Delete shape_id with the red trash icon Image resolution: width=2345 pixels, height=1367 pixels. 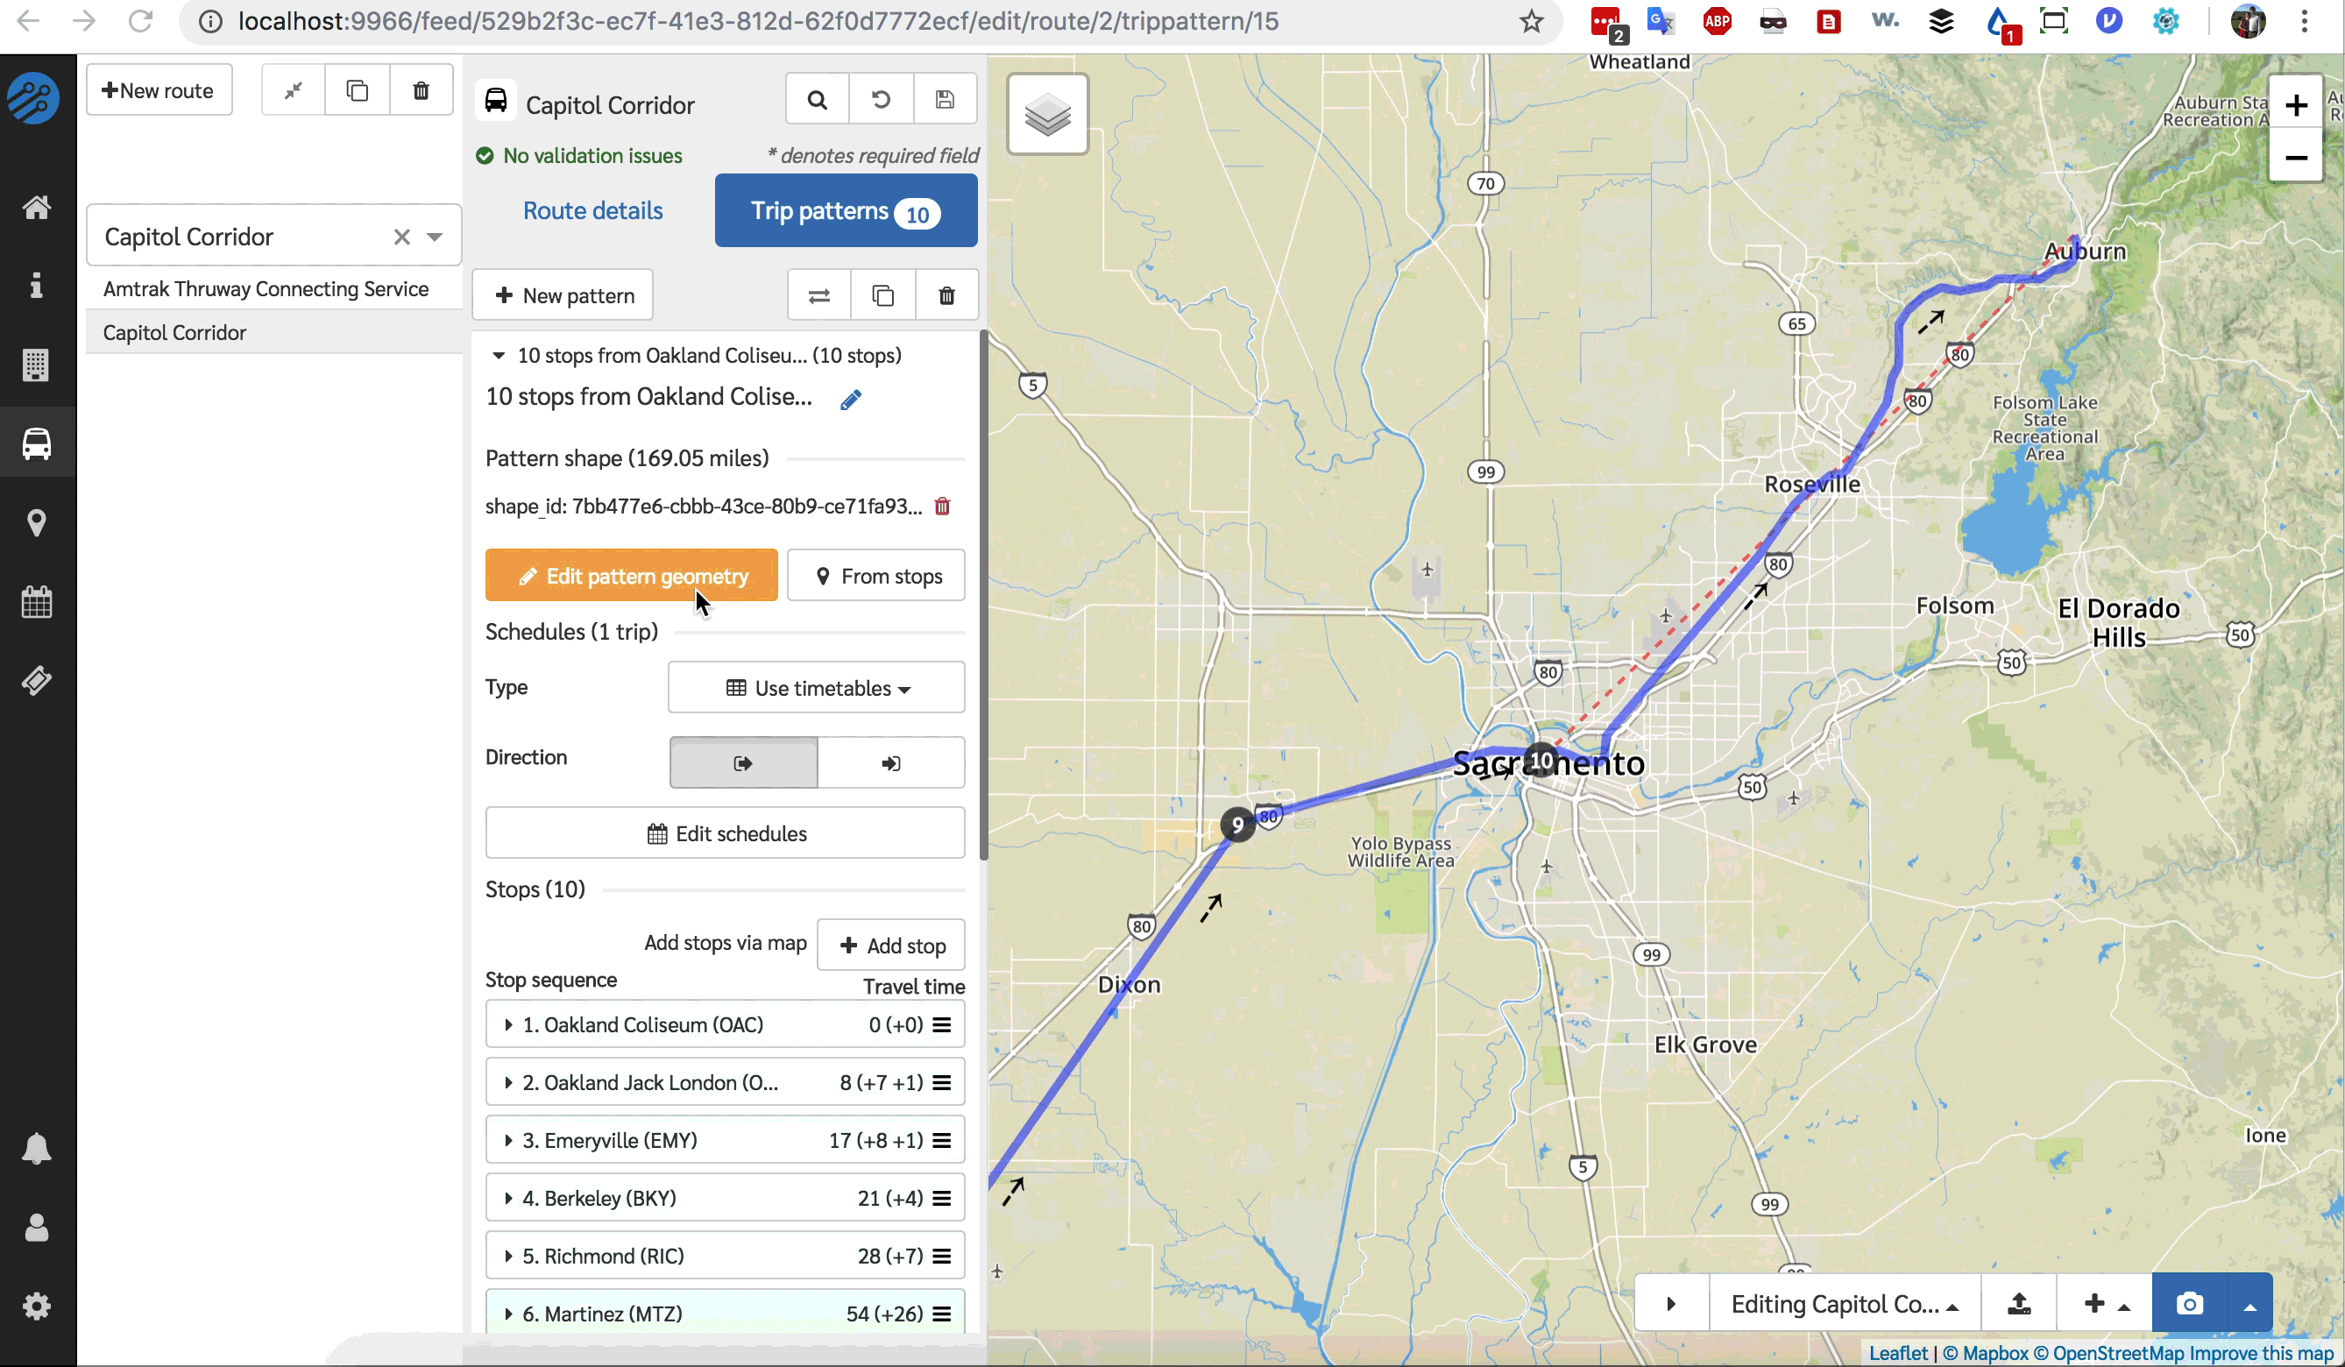tap(943, 506)
